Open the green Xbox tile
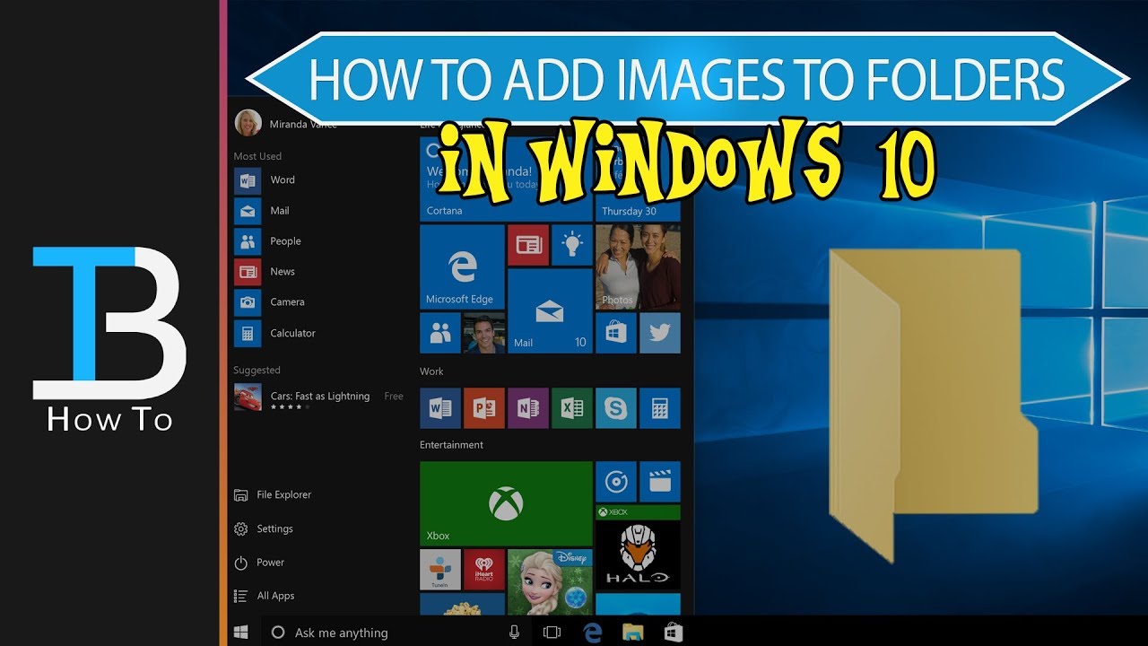1148x646 pixels. pos(506,503)
